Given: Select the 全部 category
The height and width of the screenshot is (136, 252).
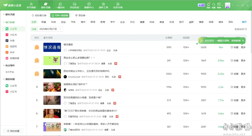Looking at the screenshot, I should click(34, 22).
